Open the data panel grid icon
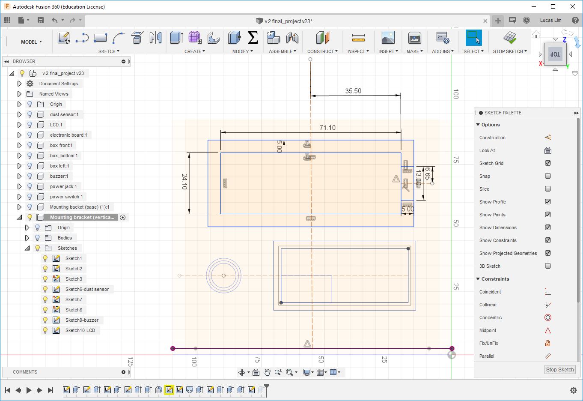 coord(7,20)
